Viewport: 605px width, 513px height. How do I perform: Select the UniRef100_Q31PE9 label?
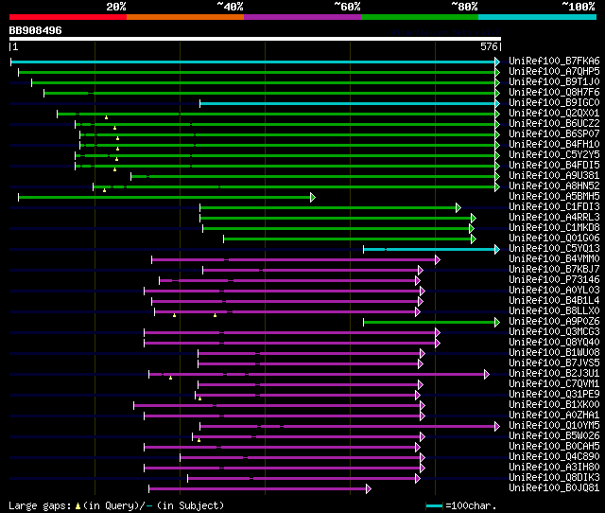point(554,395)
